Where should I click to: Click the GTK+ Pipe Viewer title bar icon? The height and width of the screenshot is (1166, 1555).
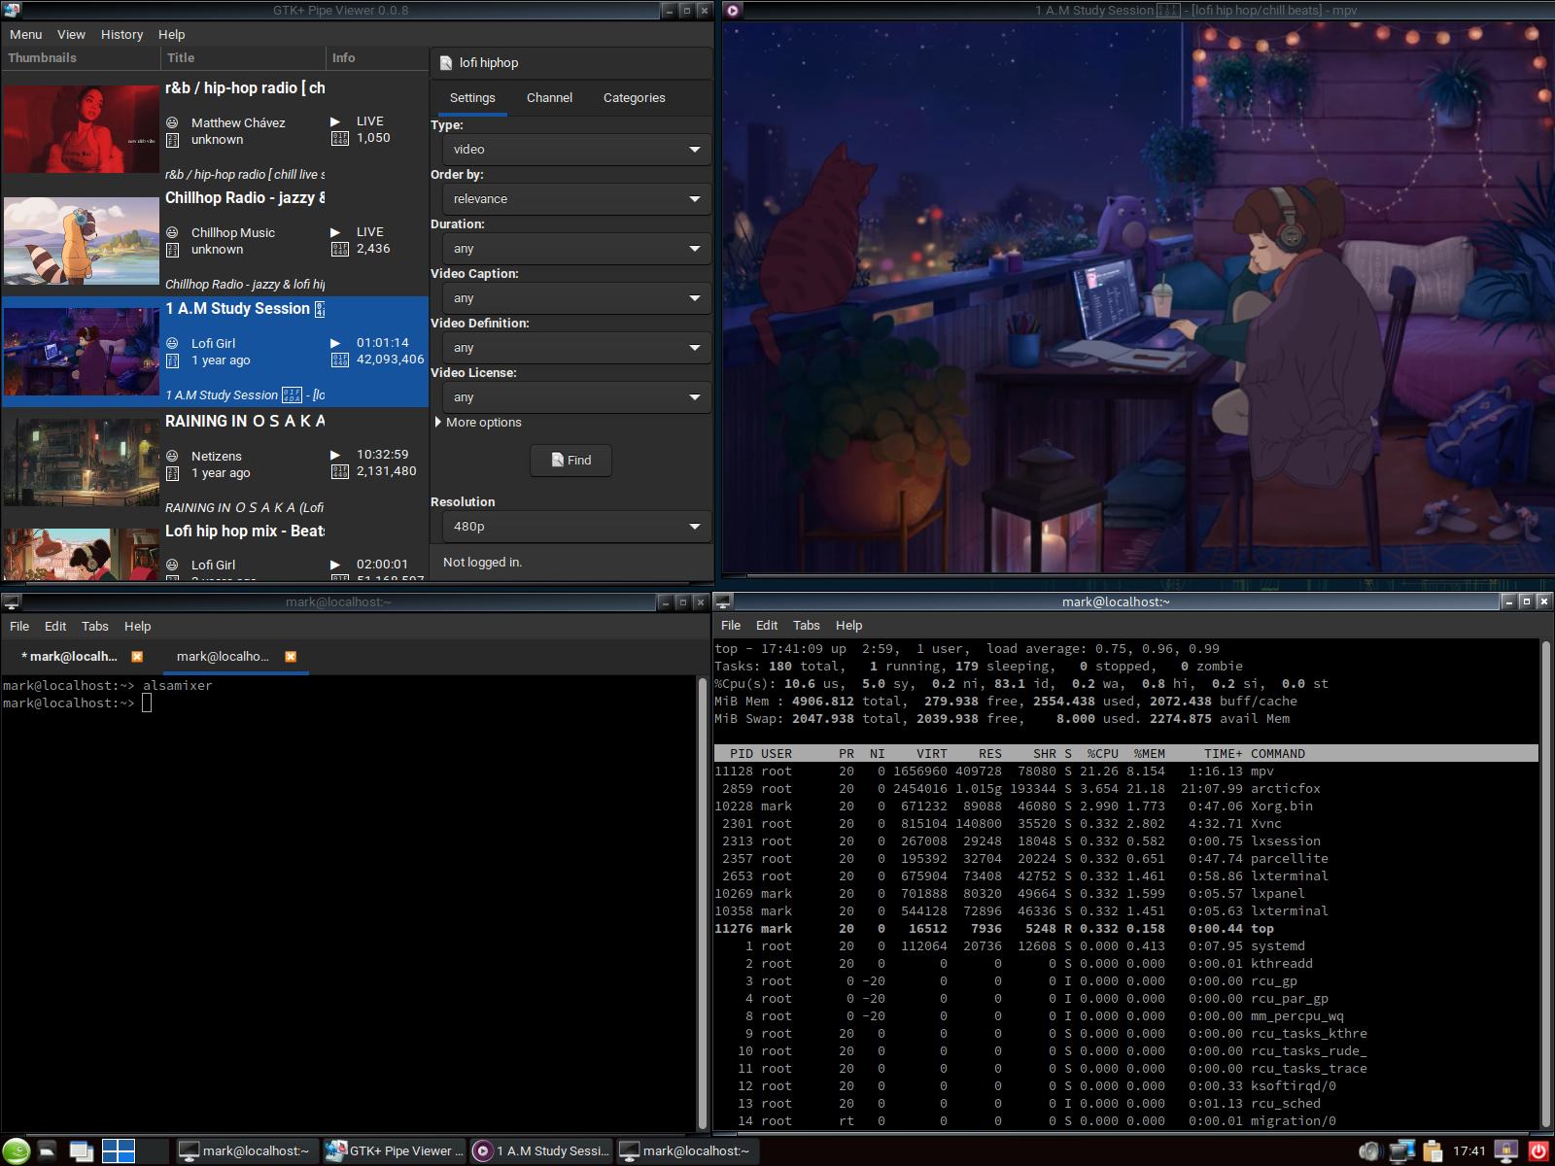[x=12, y=10]
